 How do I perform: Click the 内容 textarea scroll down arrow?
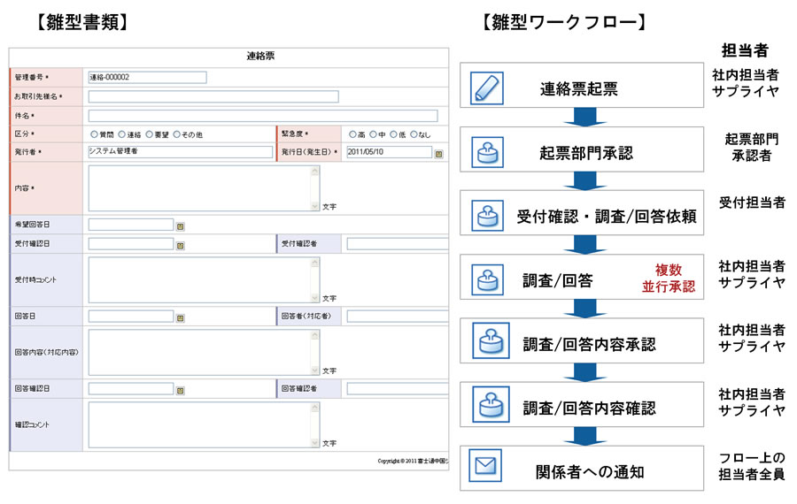(314, 207)
